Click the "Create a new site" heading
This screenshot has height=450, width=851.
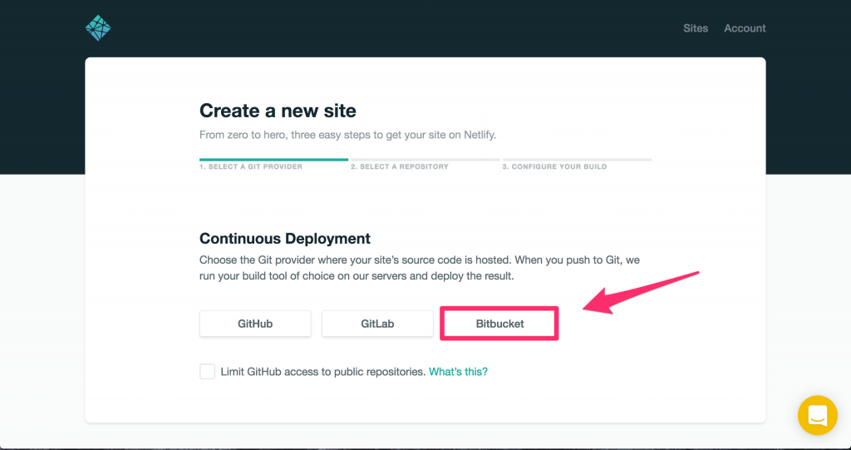tap(278, 111)
